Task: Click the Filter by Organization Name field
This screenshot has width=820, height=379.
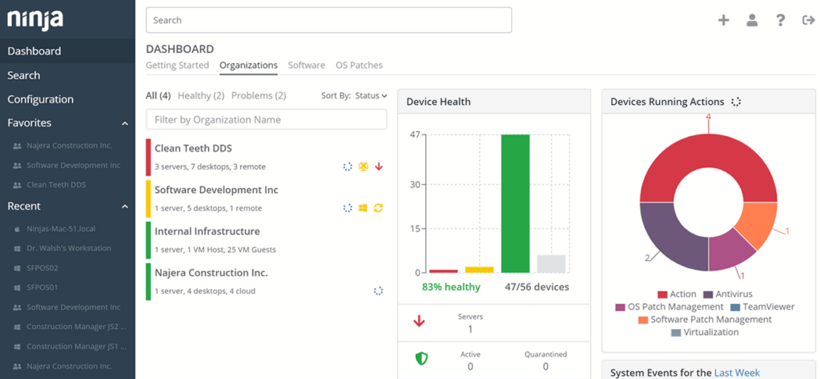Action: coord(266,119)
